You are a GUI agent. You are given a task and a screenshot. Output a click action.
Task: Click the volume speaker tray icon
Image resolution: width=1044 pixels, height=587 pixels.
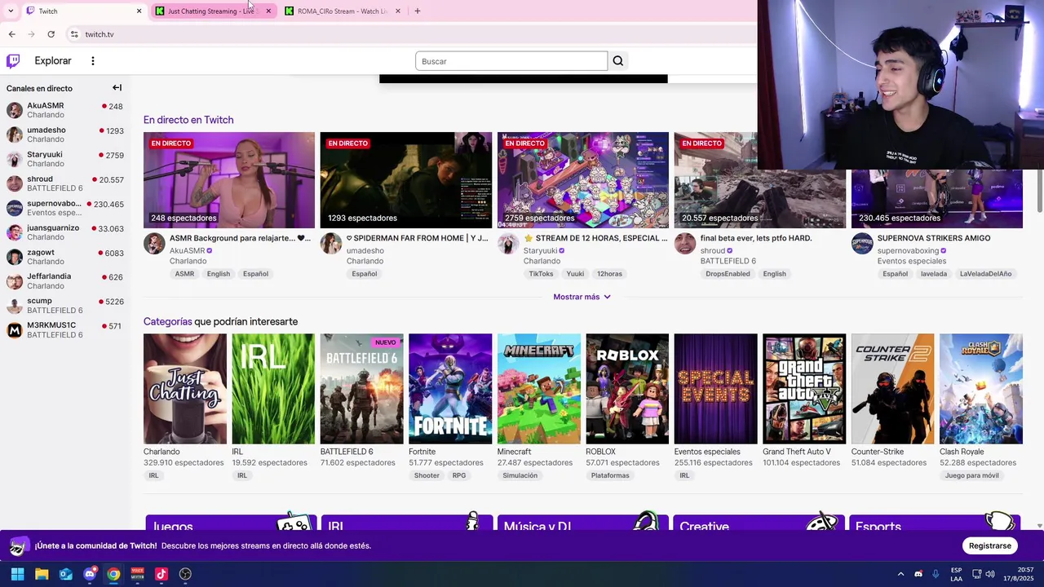click(x=990, y=574)
